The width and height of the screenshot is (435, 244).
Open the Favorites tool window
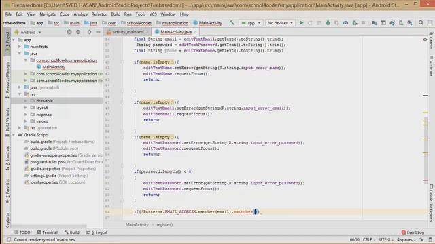pyautogui.click(x=7, y=191)
